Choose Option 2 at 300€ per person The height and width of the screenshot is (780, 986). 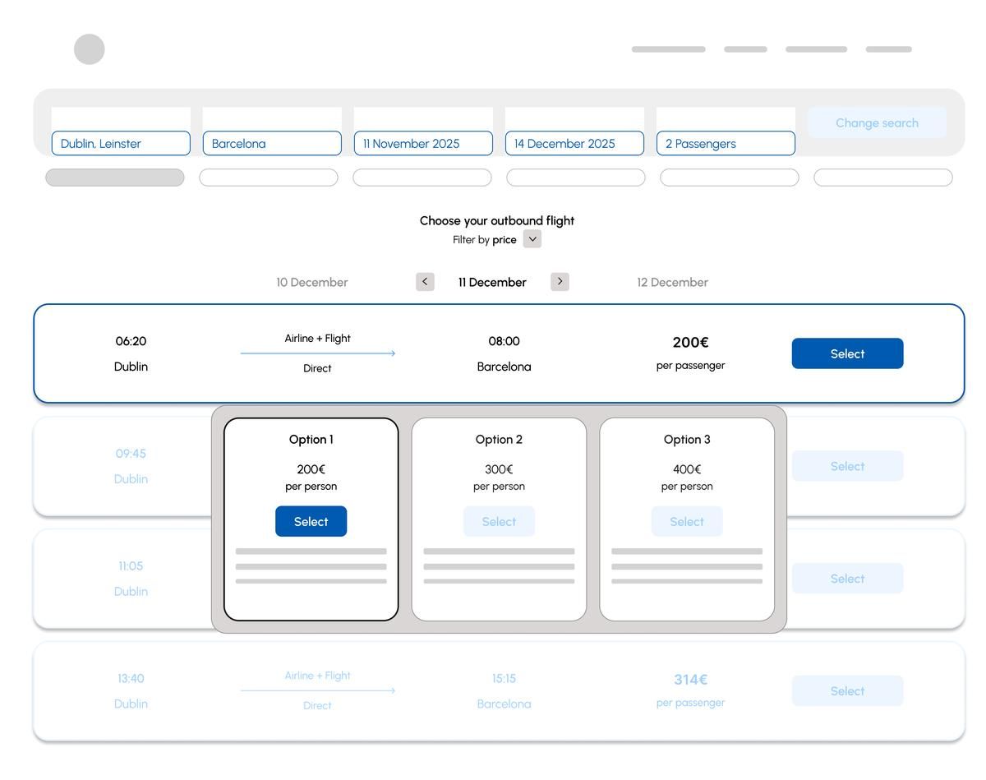point(499,521)
